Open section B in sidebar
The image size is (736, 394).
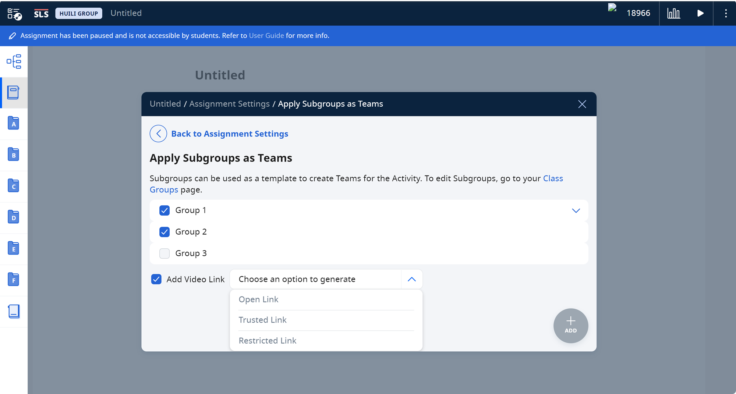pos(14,155)
